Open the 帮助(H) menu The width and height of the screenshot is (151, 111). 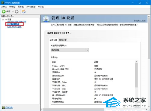coord(41,7)
